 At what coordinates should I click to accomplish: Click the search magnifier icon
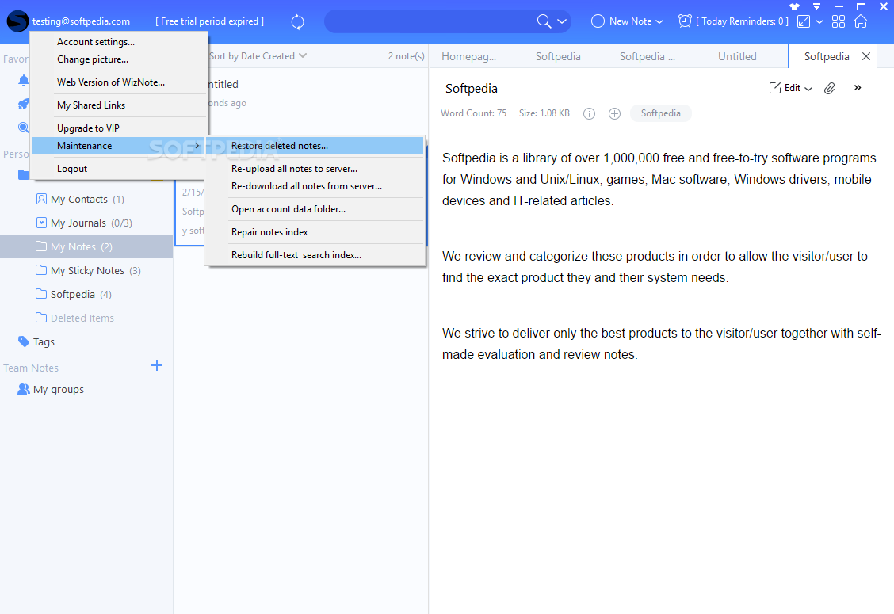pyautogui.click(x=544, y=21)
